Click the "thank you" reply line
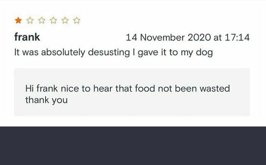The height and width of the screenshot is (165, 266). click(x=47, y=100)
